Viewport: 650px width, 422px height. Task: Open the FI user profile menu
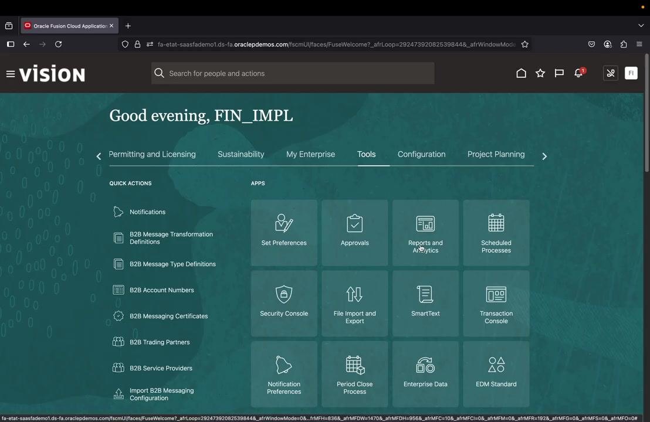[x=631, y=73]
